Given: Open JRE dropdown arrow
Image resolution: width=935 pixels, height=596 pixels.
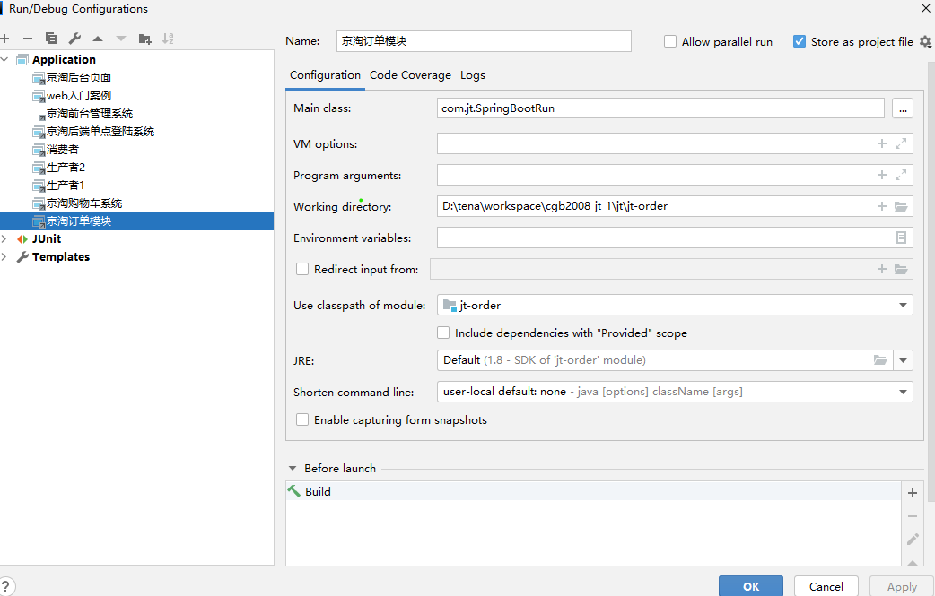Looking at the screenshot, I should pyautogui.click(x=903, y=360).
